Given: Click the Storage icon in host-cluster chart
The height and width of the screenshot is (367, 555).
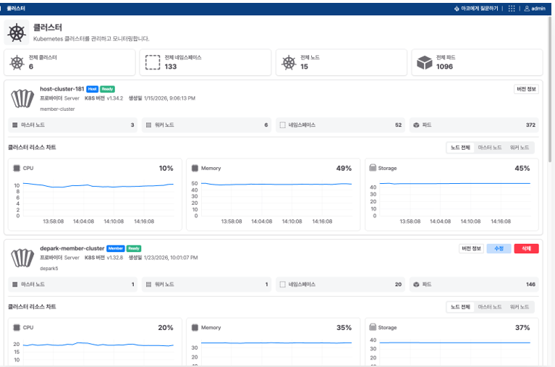Looking at the screenshot, I should (x=373, y=167).
